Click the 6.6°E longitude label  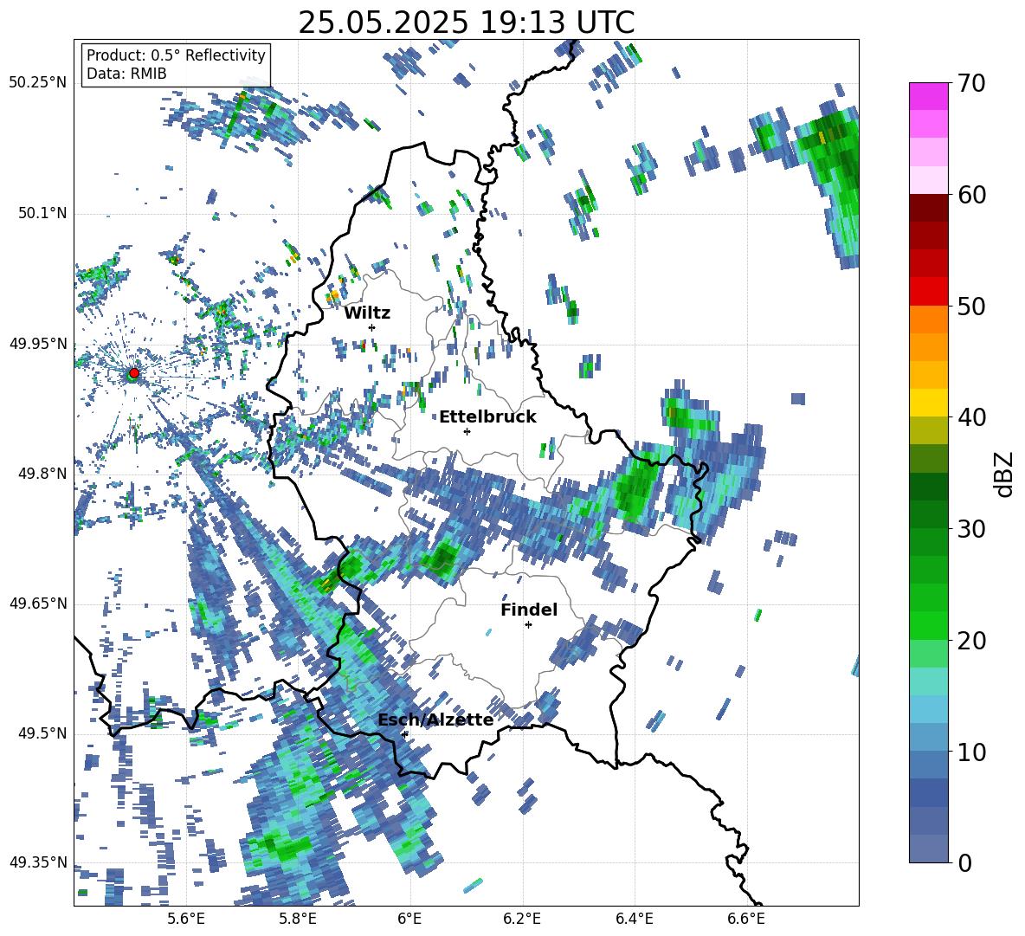pos(746,919)
